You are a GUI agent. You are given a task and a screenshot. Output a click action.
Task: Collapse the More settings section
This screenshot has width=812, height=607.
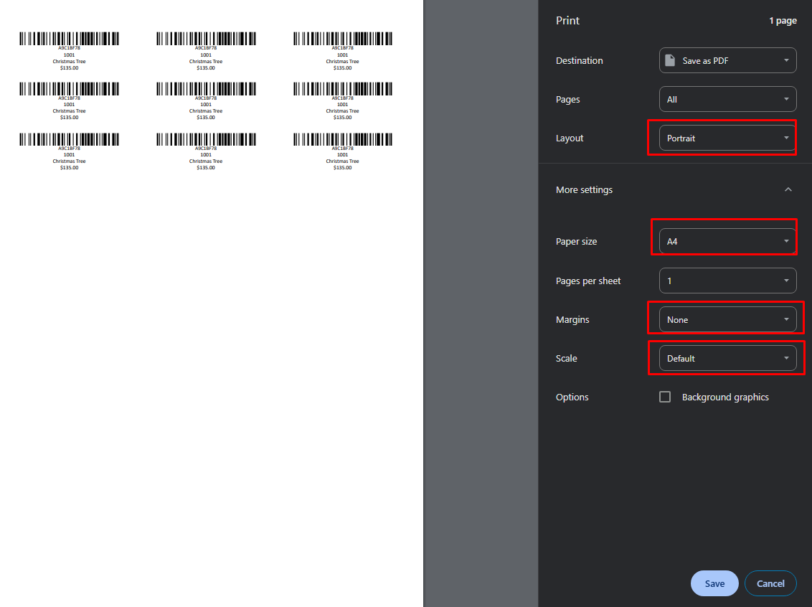point(788,189)
